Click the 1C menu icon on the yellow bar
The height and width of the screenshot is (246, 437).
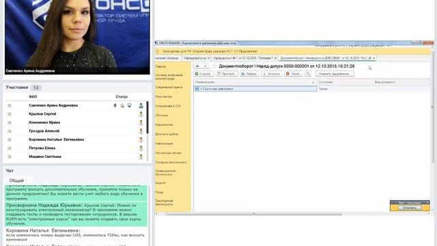(157, 51)
